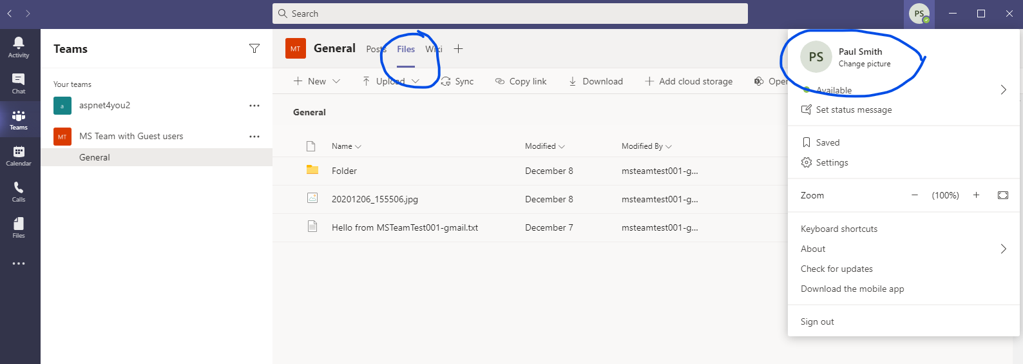Click the aspnet4you2 team avatar
The height and width of the screenshot is (364, 1023).
pyautogui.click(x=62, y=106)
